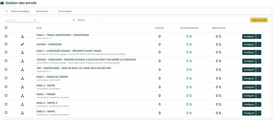274x122 pixels.
Task: Configurer the pencil-icon VOYAGE - CONCOURS email
Action: pyautogui.click(x=249, y=45)
